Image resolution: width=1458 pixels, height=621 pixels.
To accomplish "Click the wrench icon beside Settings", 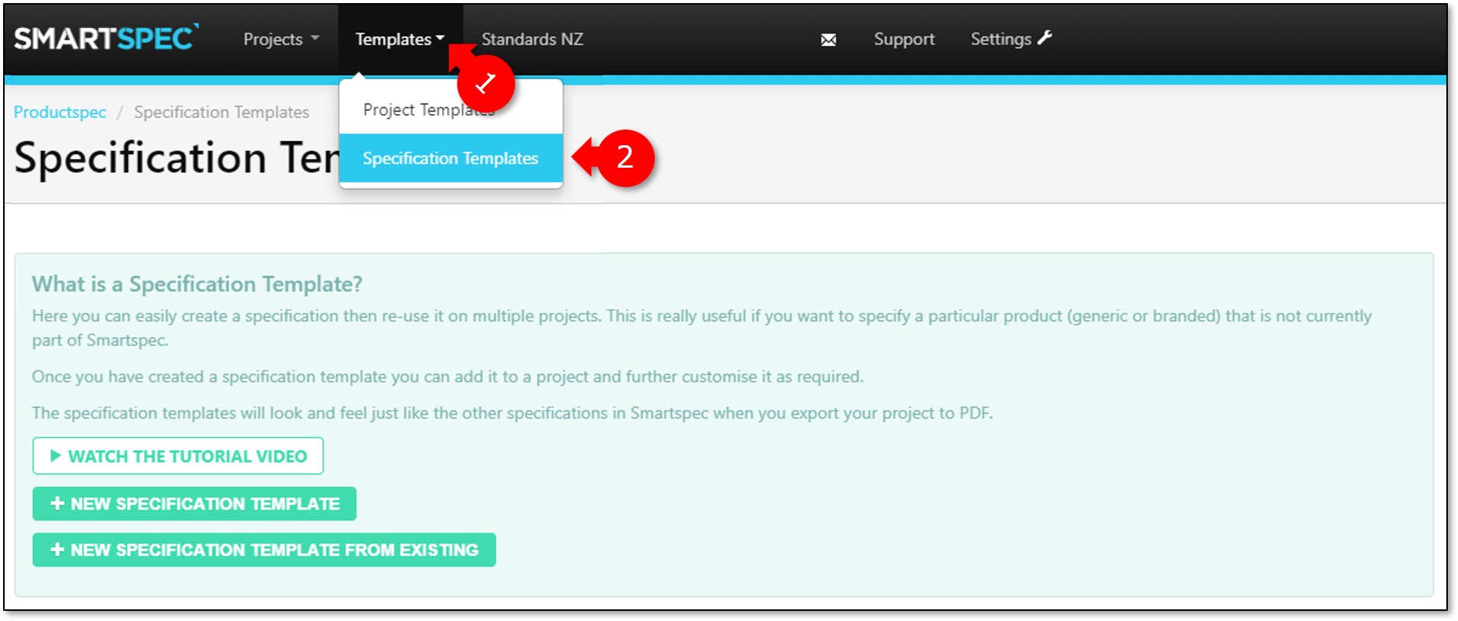I will pos(1045,37).
